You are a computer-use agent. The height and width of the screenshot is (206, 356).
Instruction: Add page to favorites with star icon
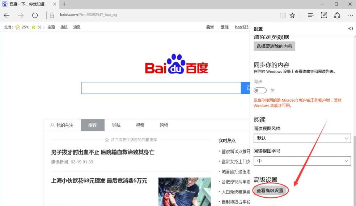coord(292,16)
